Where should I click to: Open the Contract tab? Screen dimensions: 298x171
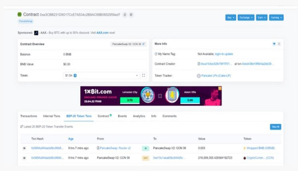104,116
